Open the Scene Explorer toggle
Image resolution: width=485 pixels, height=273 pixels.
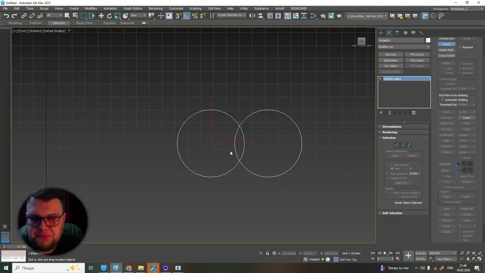[x=270, y=16]
